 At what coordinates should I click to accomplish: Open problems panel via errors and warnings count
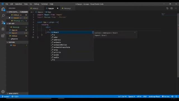coord(15,97)
